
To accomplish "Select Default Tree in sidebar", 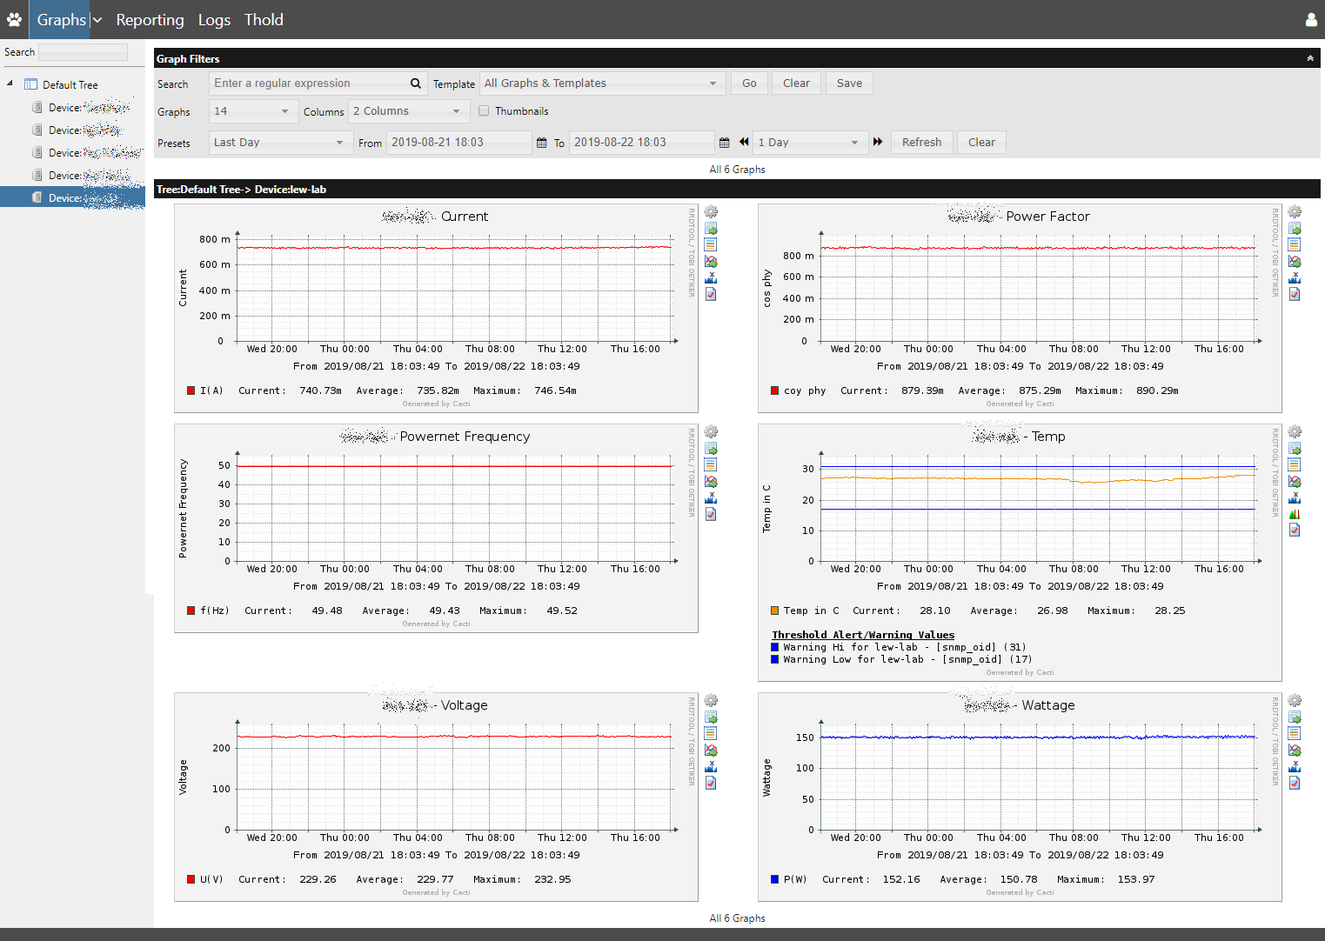I will click(x=70, y=85).
